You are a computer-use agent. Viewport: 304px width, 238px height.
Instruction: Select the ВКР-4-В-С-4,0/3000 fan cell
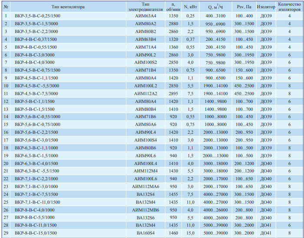[34, 63]
